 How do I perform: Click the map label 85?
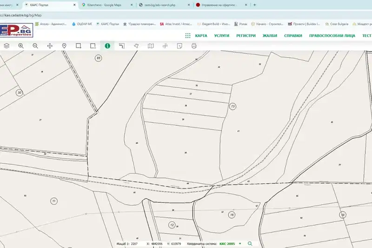[99, 58]
